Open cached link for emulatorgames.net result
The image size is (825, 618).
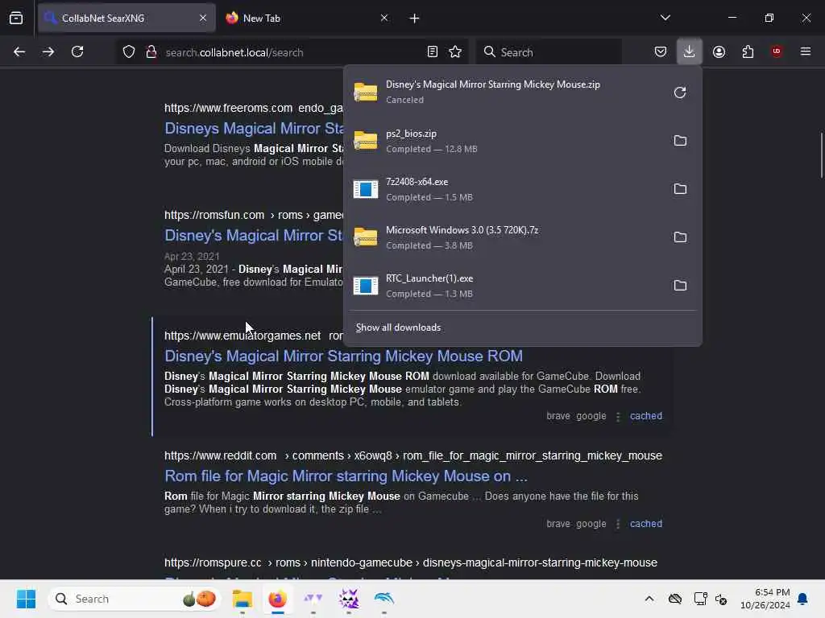[646, 416]
